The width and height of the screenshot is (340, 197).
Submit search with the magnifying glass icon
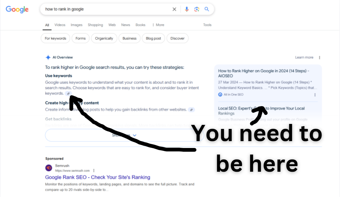tap(207, 9)
